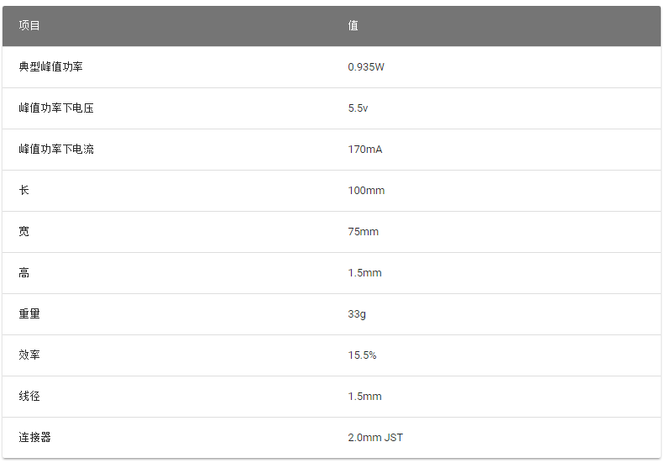
Task: Select the 长 length row label
Action: [x=24, y=190]
